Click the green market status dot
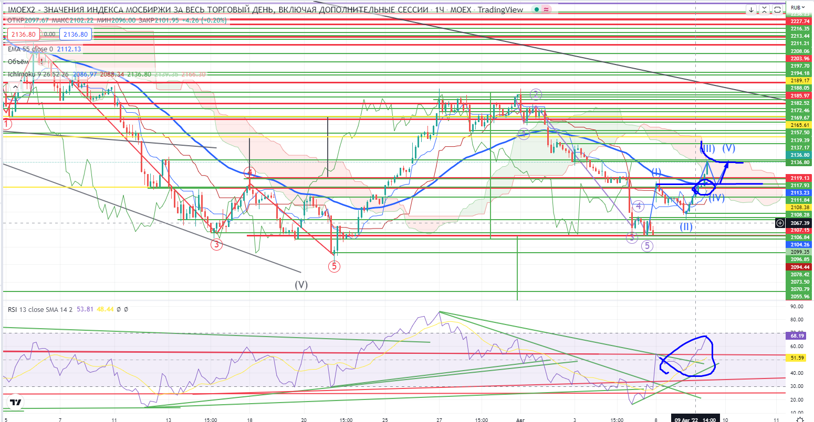Viewport: 814px width, 422px height. 535,9
